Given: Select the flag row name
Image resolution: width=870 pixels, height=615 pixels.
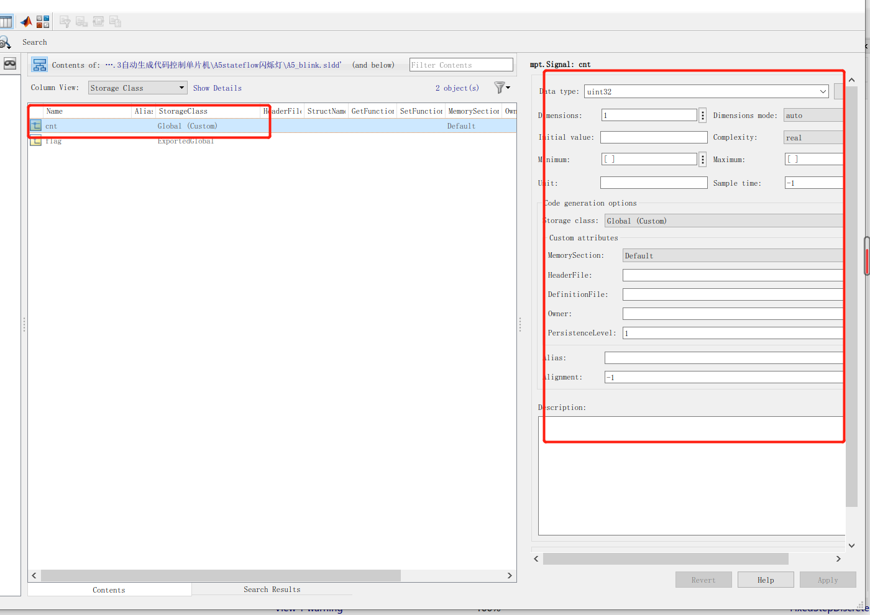Looking at the screenshot, I should (x=53, y=141).
